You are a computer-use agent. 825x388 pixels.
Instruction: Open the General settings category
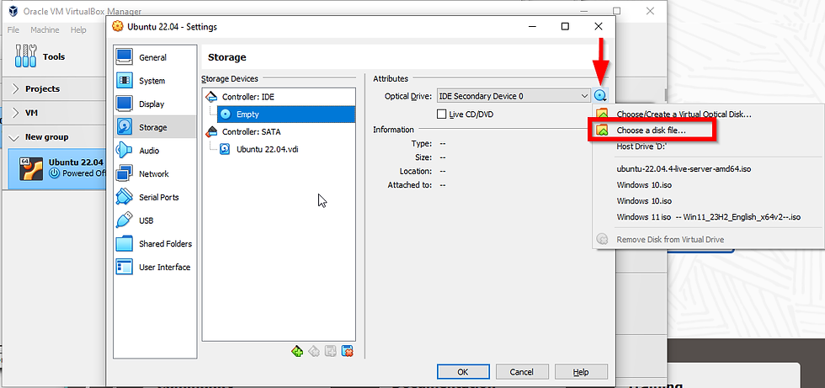point(154,58)
